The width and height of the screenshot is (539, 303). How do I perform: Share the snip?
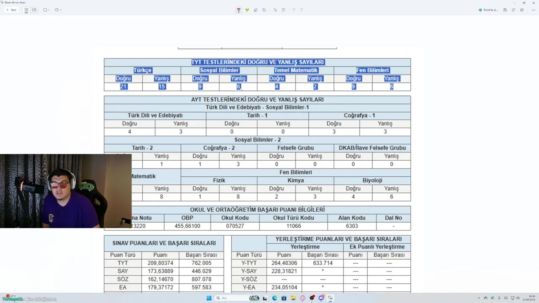tap(522, 10)
